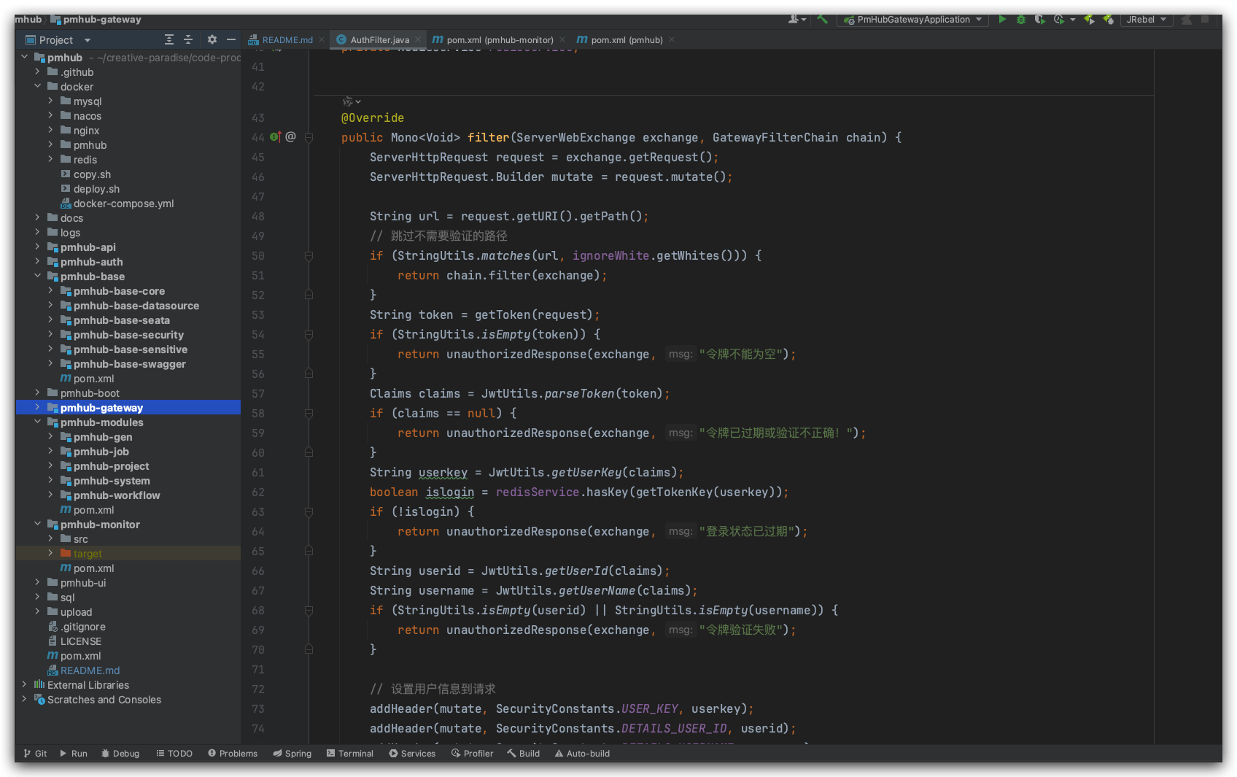
Task: Toggle the Terminal tool window
Action: click(350, 754)
